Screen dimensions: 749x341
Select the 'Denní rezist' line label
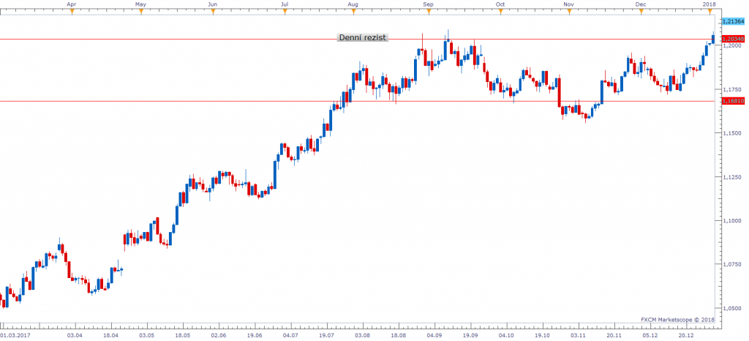pyautogui.click(x=362, y=38)
